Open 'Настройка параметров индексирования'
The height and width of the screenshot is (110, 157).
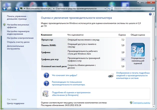click(18, 33)
